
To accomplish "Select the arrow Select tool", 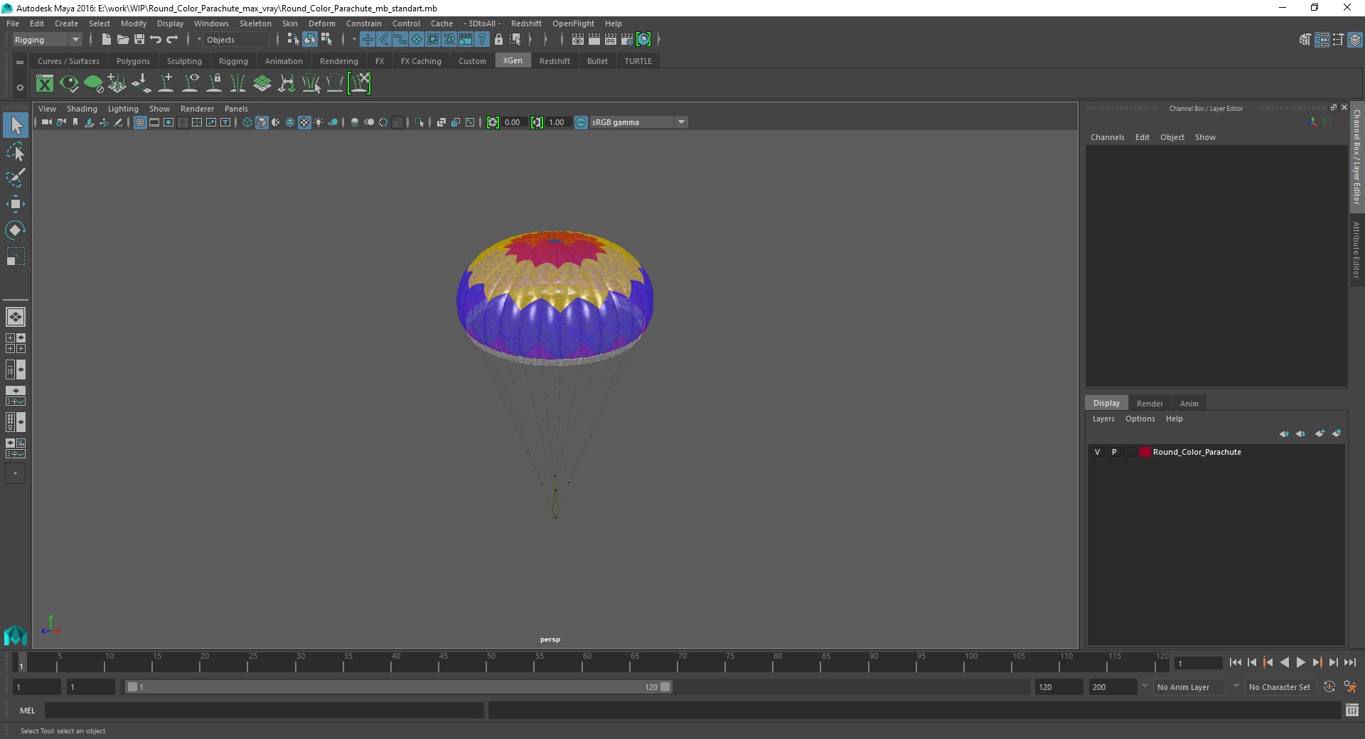I will (x=16, y=126).
